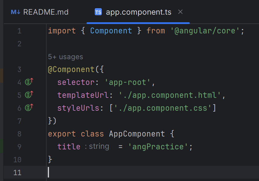
Task: Click the 'angPractice' string value
Action: pyautogui.click(x=158, y=147)
